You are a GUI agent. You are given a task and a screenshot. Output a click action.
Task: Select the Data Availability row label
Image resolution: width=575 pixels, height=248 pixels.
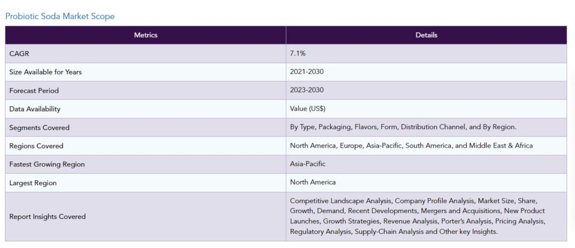[35, 109]
